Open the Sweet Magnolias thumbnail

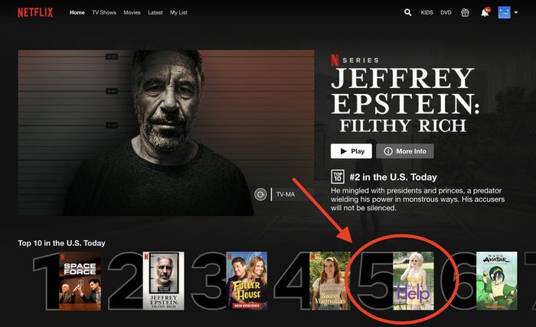[330, 281]
